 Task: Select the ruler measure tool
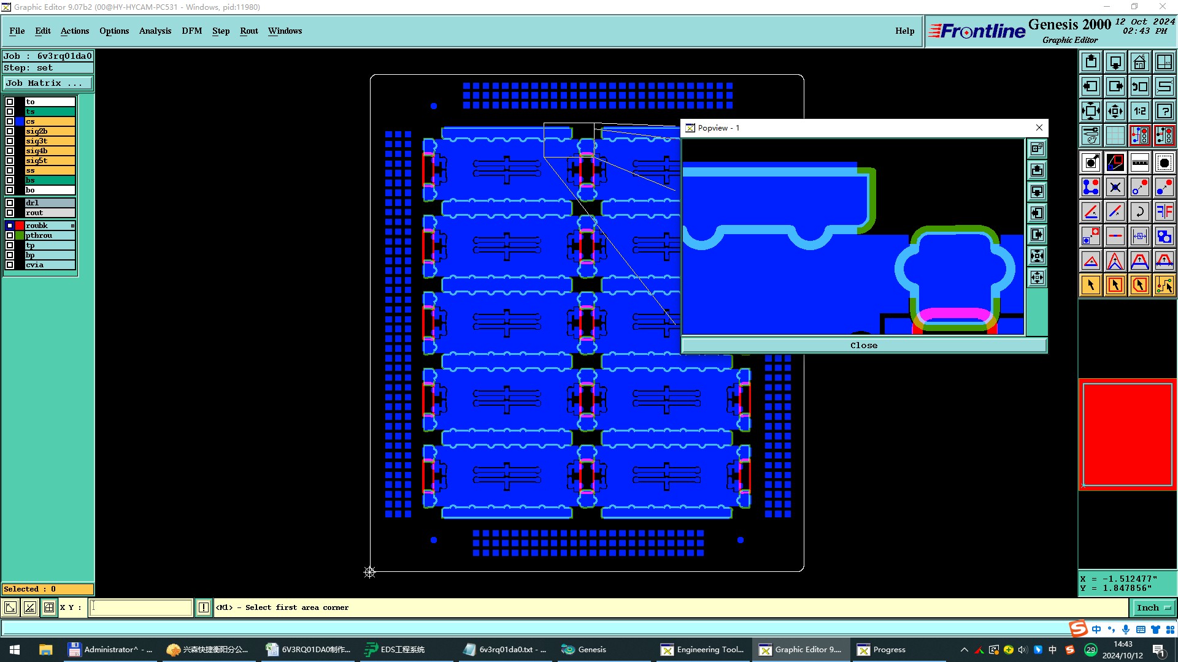pyautogui.click(x=1139, y=162)
